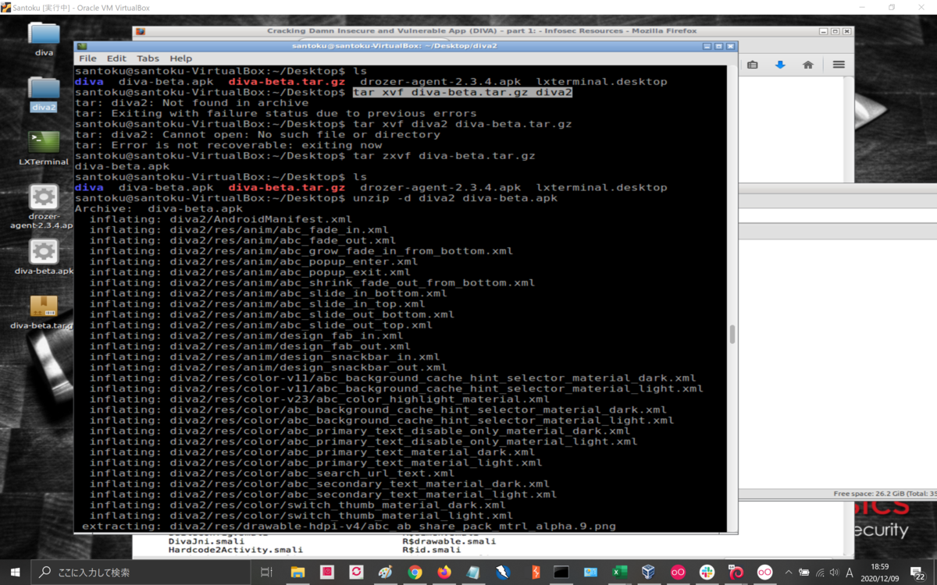Viewport: 937px width, 585px height.
Task: Open the notification center with 22 badge
Action: (918, 573)
